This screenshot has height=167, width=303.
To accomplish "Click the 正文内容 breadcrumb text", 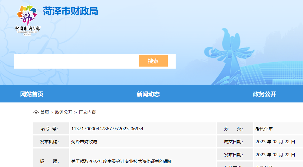I will [x=87, y=112].
